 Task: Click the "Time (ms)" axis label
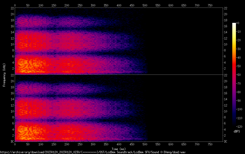click(119, 149)
